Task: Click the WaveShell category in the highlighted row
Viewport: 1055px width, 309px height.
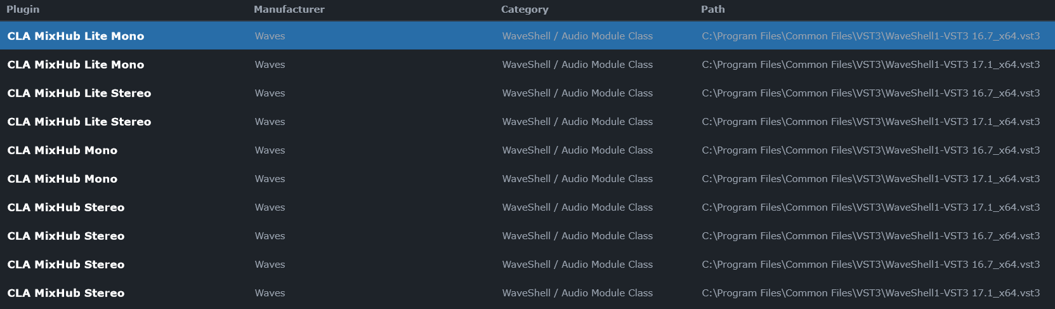Action: [577, 36]
